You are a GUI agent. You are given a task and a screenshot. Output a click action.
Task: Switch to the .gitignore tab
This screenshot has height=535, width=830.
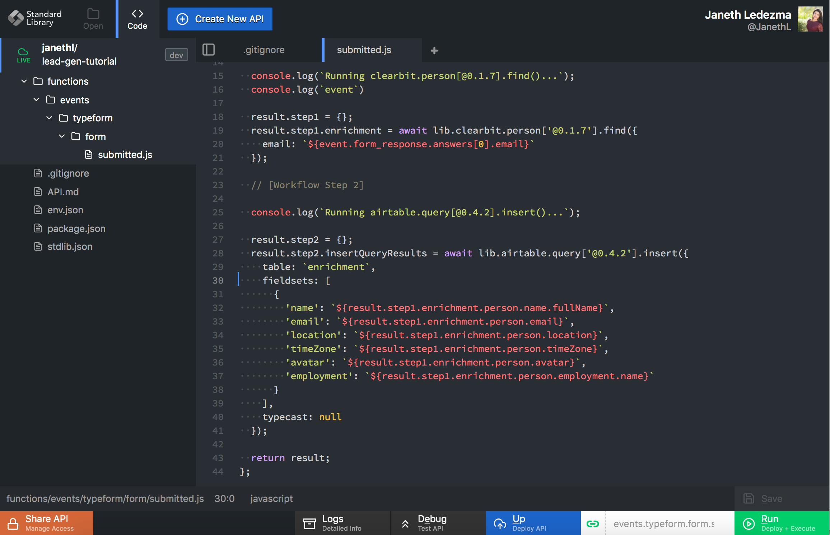264,50
